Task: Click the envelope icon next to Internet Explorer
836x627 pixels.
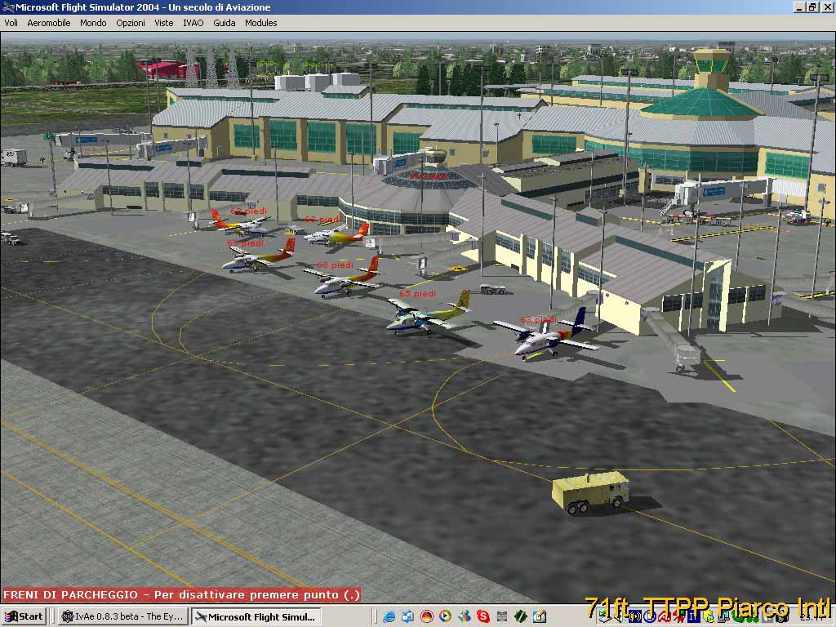Action: tap(408, 616)
